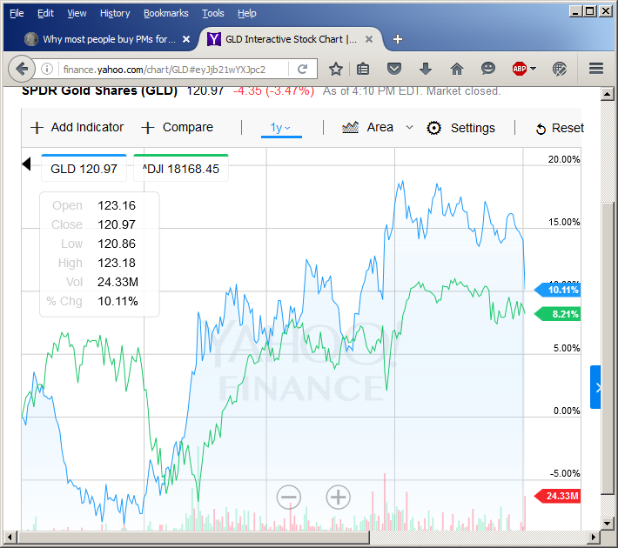
Task: Open the Edit menu
Action: coord(45,13)
